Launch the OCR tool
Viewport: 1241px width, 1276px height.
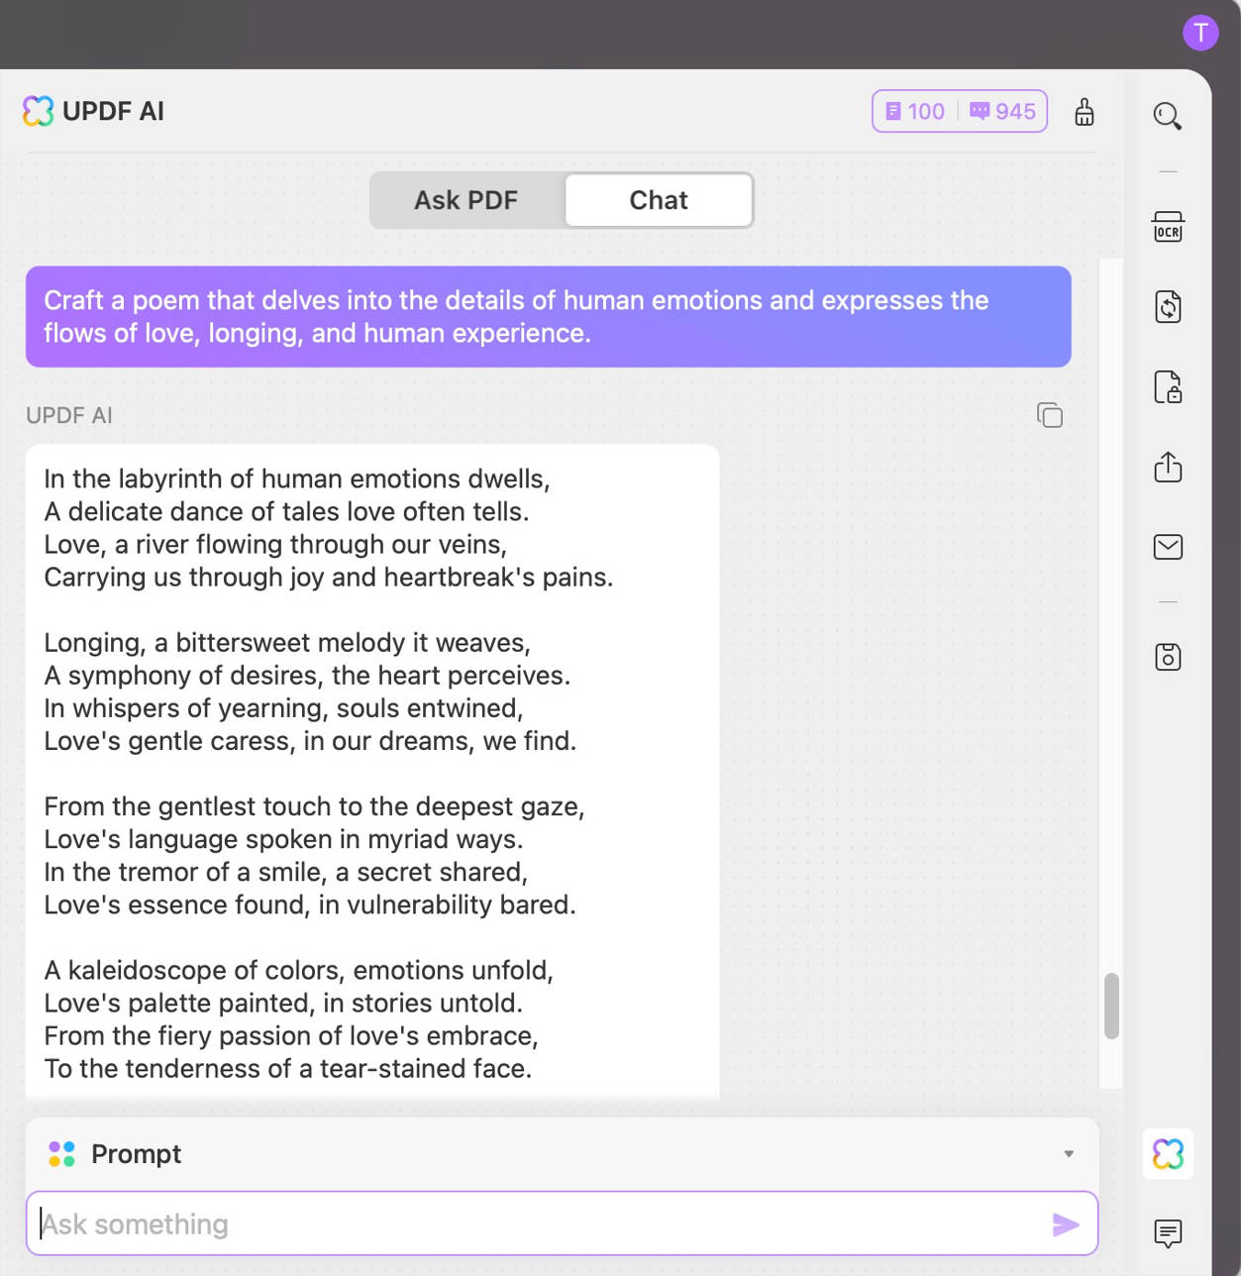[x=1169, y=227]
